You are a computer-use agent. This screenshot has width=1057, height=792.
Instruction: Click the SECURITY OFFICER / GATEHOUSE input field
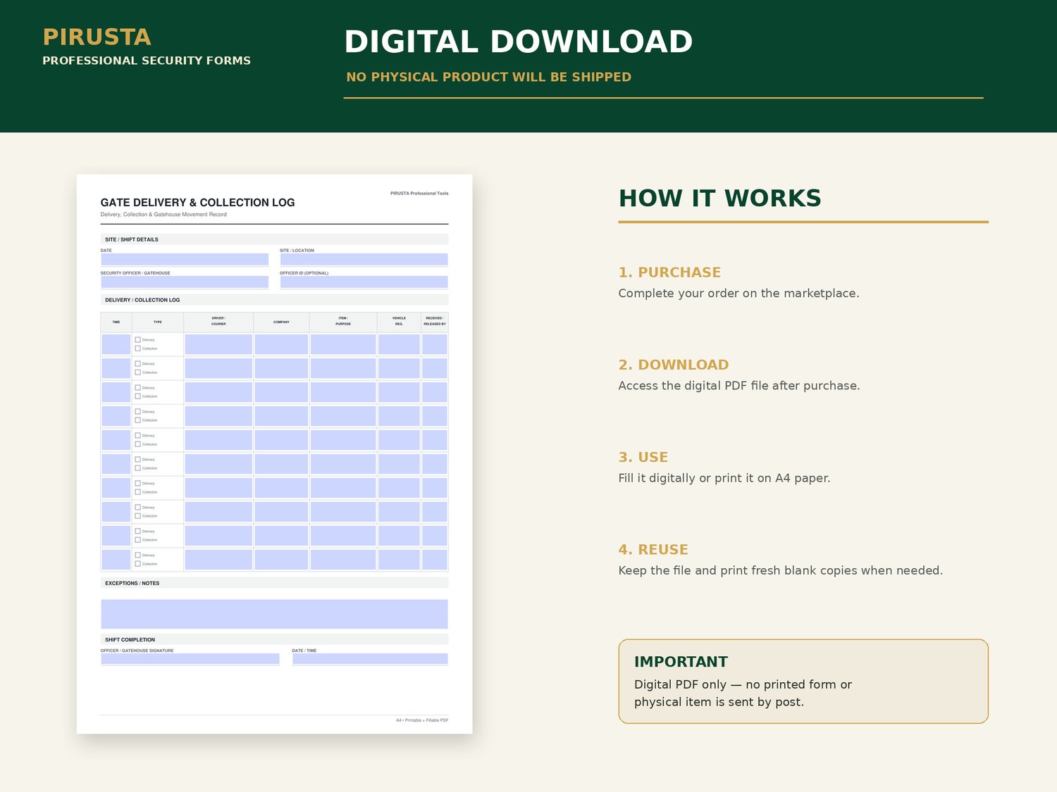(x=185, y=282)
